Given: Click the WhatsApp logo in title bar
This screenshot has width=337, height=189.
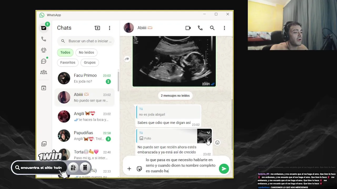Looking at the screenshot, I should click(x=42, y=15).
